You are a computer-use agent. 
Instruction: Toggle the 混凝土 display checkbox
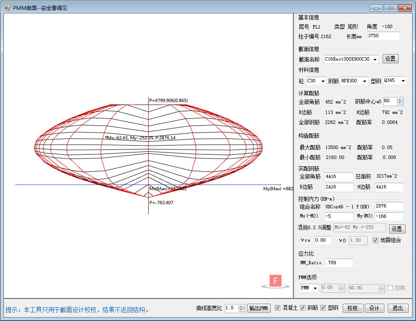277,308
